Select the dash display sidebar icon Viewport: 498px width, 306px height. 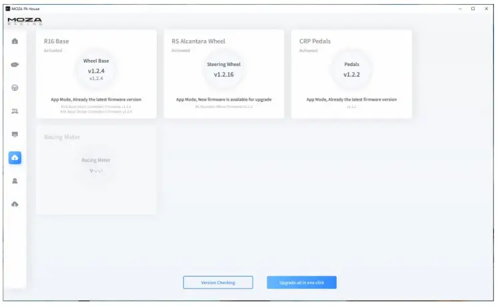pyautogui.click(x=15, y=135)
